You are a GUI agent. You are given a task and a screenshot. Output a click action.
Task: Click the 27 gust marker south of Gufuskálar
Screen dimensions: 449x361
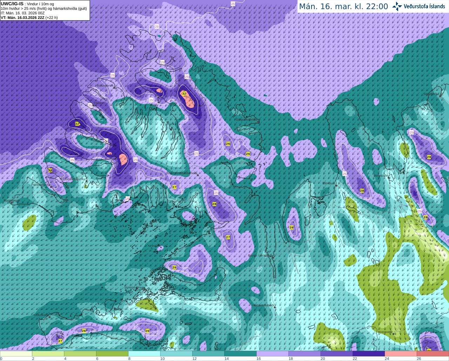[60, 341]
